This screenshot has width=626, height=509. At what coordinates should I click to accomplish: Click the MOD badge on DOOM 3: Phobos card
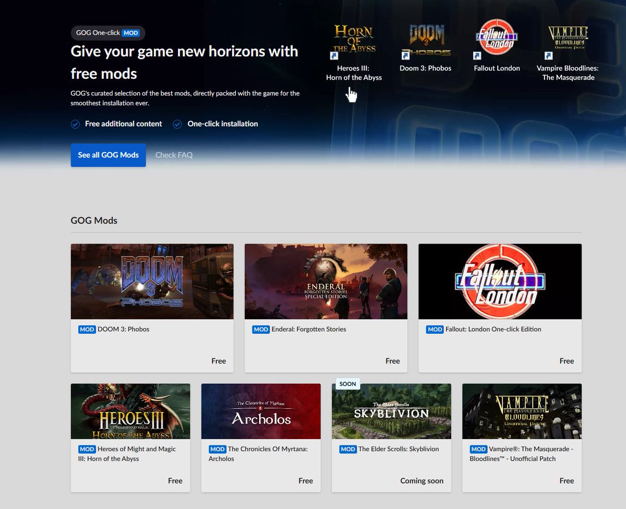[87, 330]
